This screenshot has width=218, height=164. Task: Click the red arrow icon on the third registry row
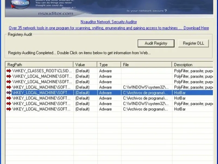coord(9,82)
